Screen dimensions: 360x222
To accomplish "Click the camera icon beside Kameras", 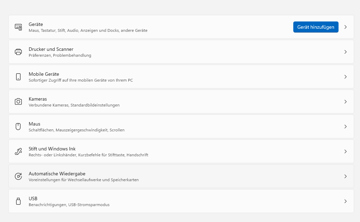I will [x=18, y=102].
